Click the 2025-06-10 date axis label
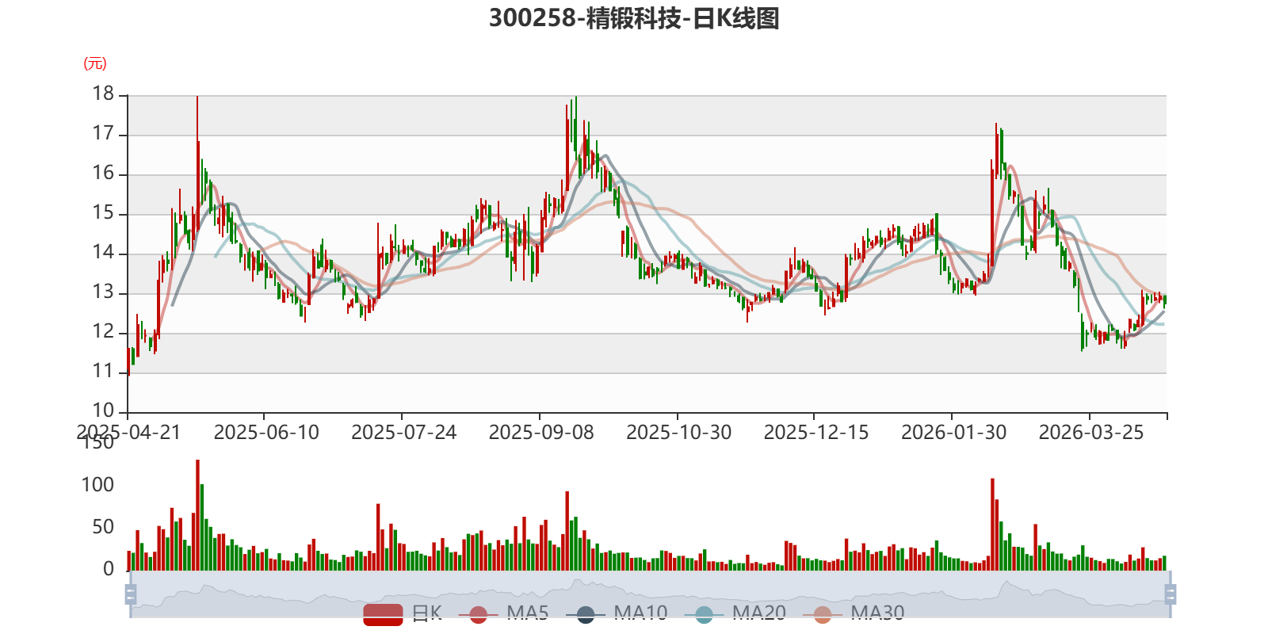The image size is (1268, 634). point(266,433)
